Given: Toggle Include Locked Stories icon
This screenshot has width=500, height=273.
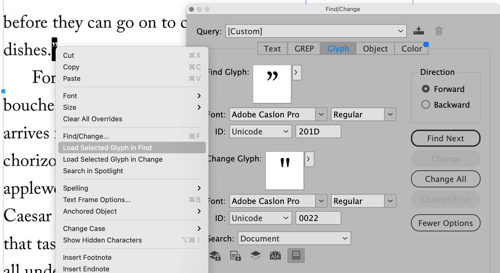Looking at the screenshot, I should coord(235,255).
